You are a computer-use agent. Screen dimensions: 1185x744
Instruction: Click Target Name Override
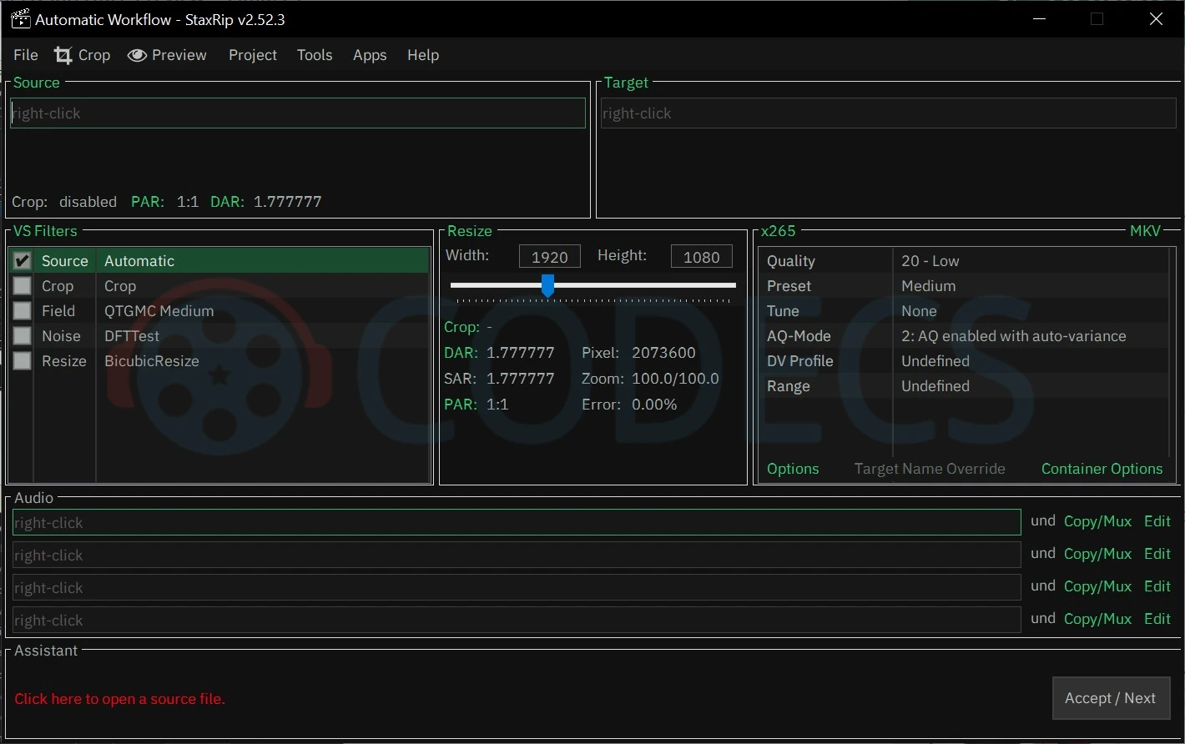click(930, 469)
